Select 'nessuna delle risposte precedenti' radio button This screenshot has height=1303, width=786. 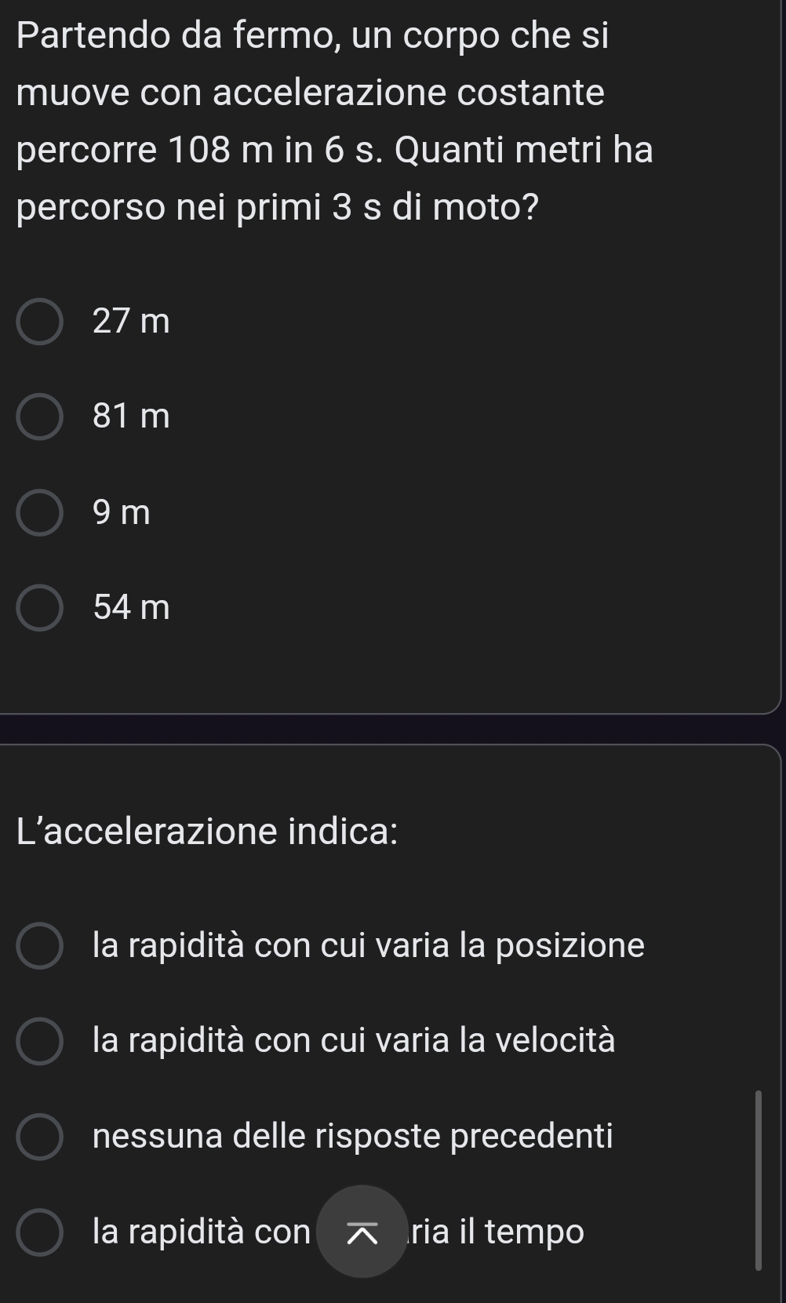point(39,1136)
